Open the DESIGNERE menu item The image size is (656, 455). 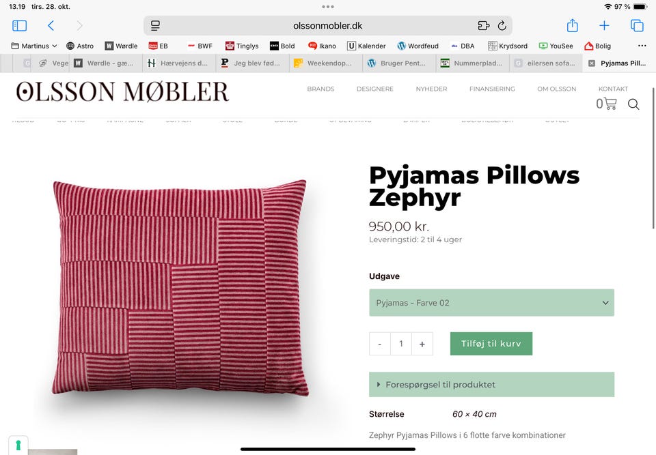click(x=375, y=89)
